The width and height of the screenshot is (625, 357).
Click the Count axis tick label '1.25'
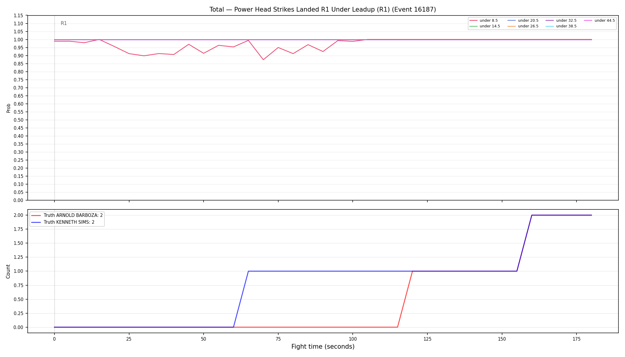[18, 257]
